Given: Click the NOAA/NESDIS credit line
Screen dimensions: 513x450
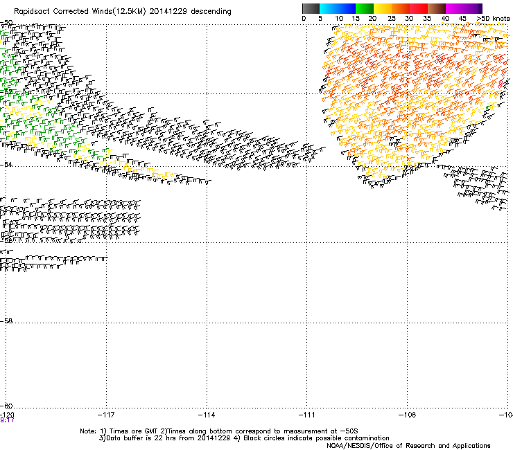Looking at the screenshot, I should click(408, 446).
